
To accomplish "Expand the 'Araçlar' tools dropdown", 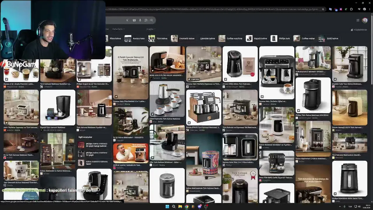I will pos(151,29).
